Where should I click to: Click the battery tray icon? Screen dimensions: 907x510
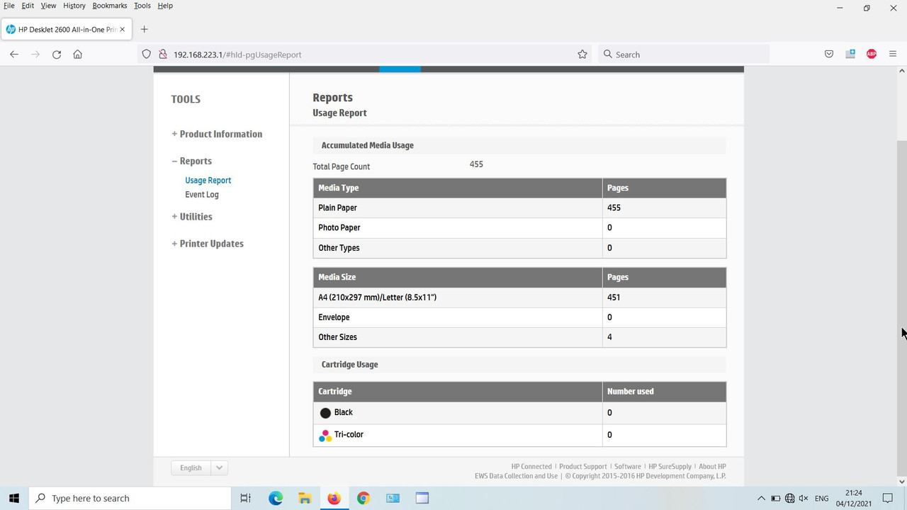(776, 499)
